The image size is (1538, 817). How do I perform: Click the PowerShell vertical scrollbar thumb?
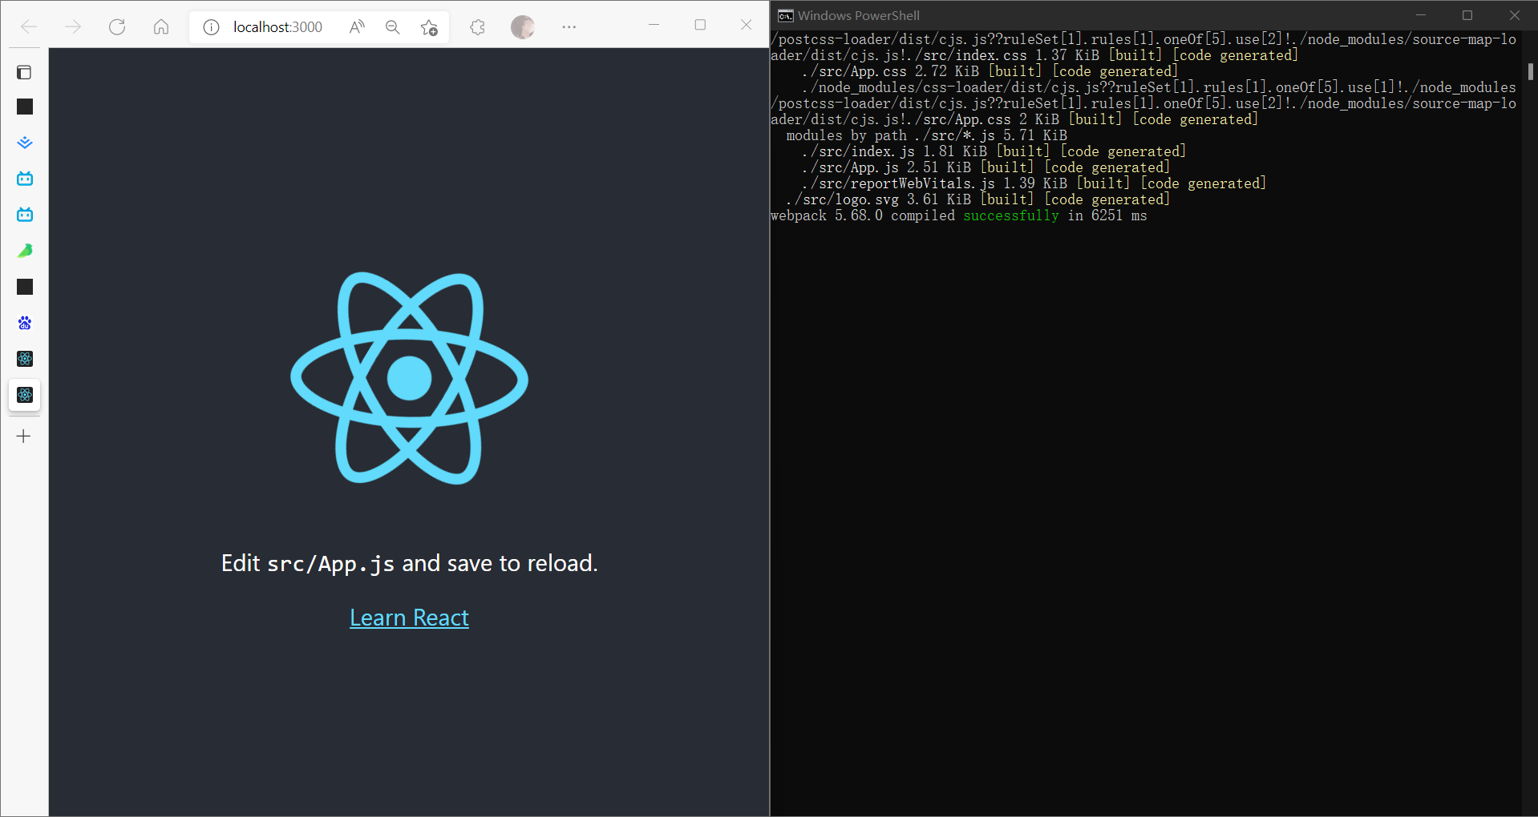click(x=1531, y=71)
